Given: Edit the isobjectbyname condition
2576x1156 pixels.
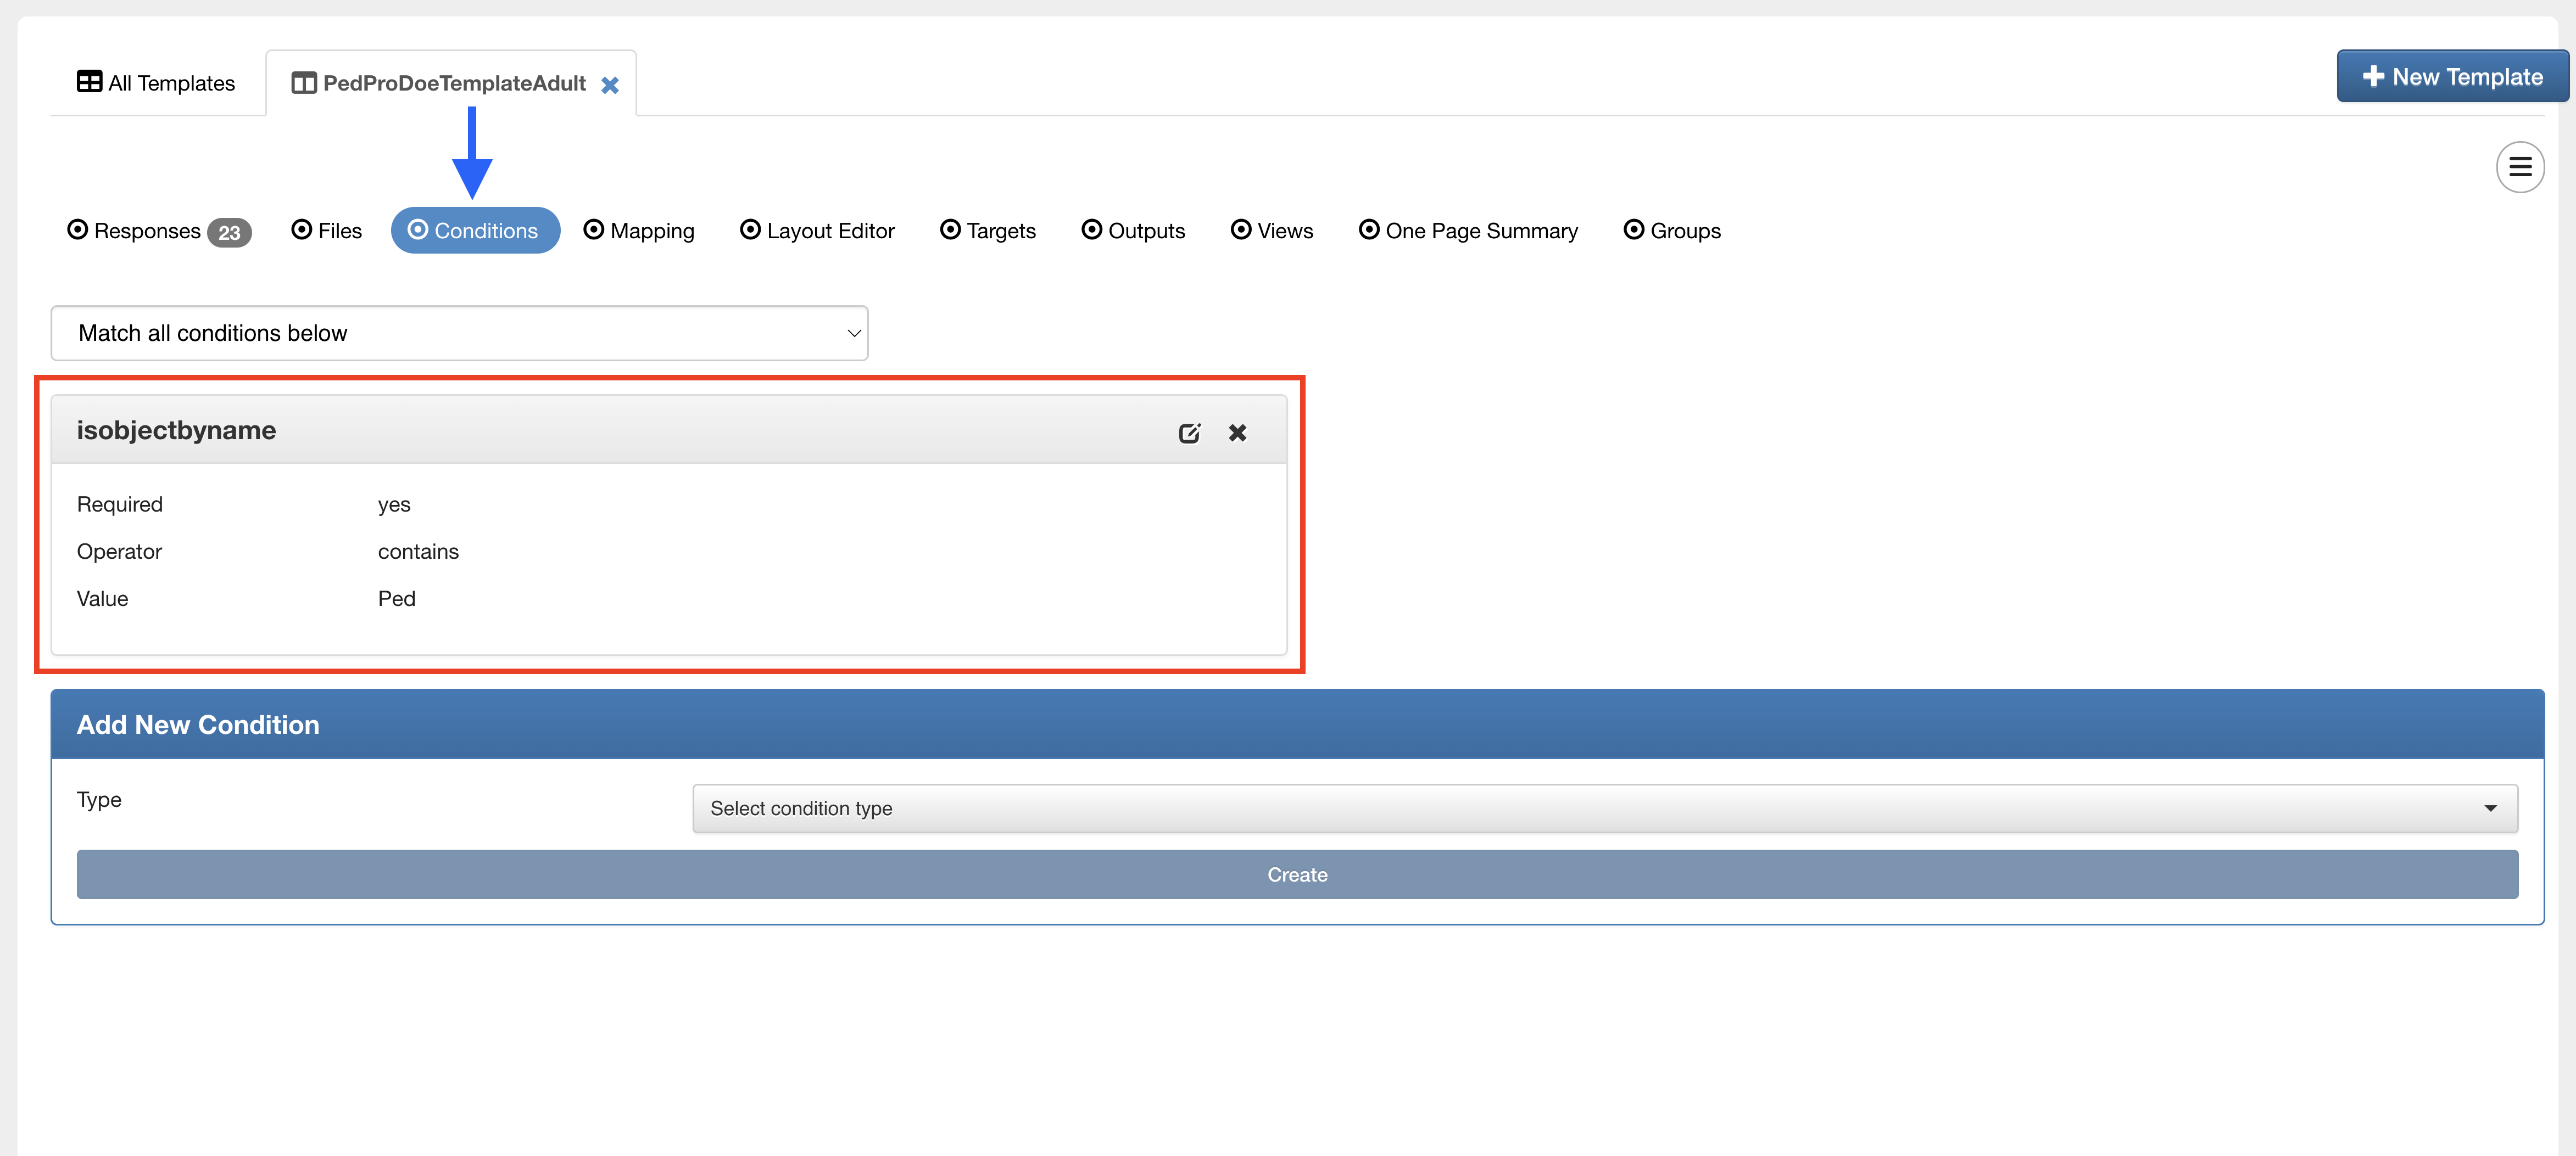Looking at the screenshot, I should pyautogui.click(x=1188, y=433).
